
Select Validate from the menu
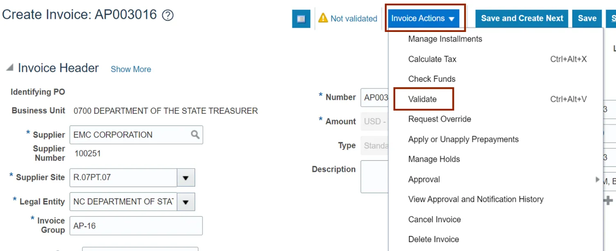[423, 99]
